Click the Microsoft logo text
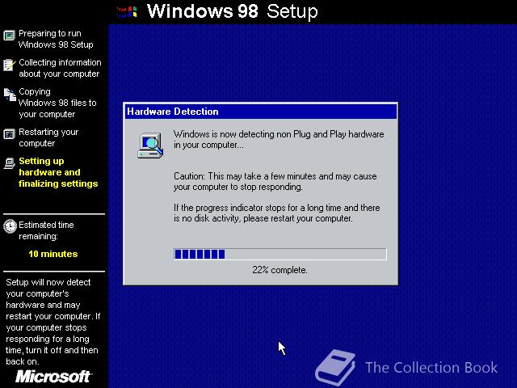The width and height of the screenshot is (517, 388). pos(53,377)
